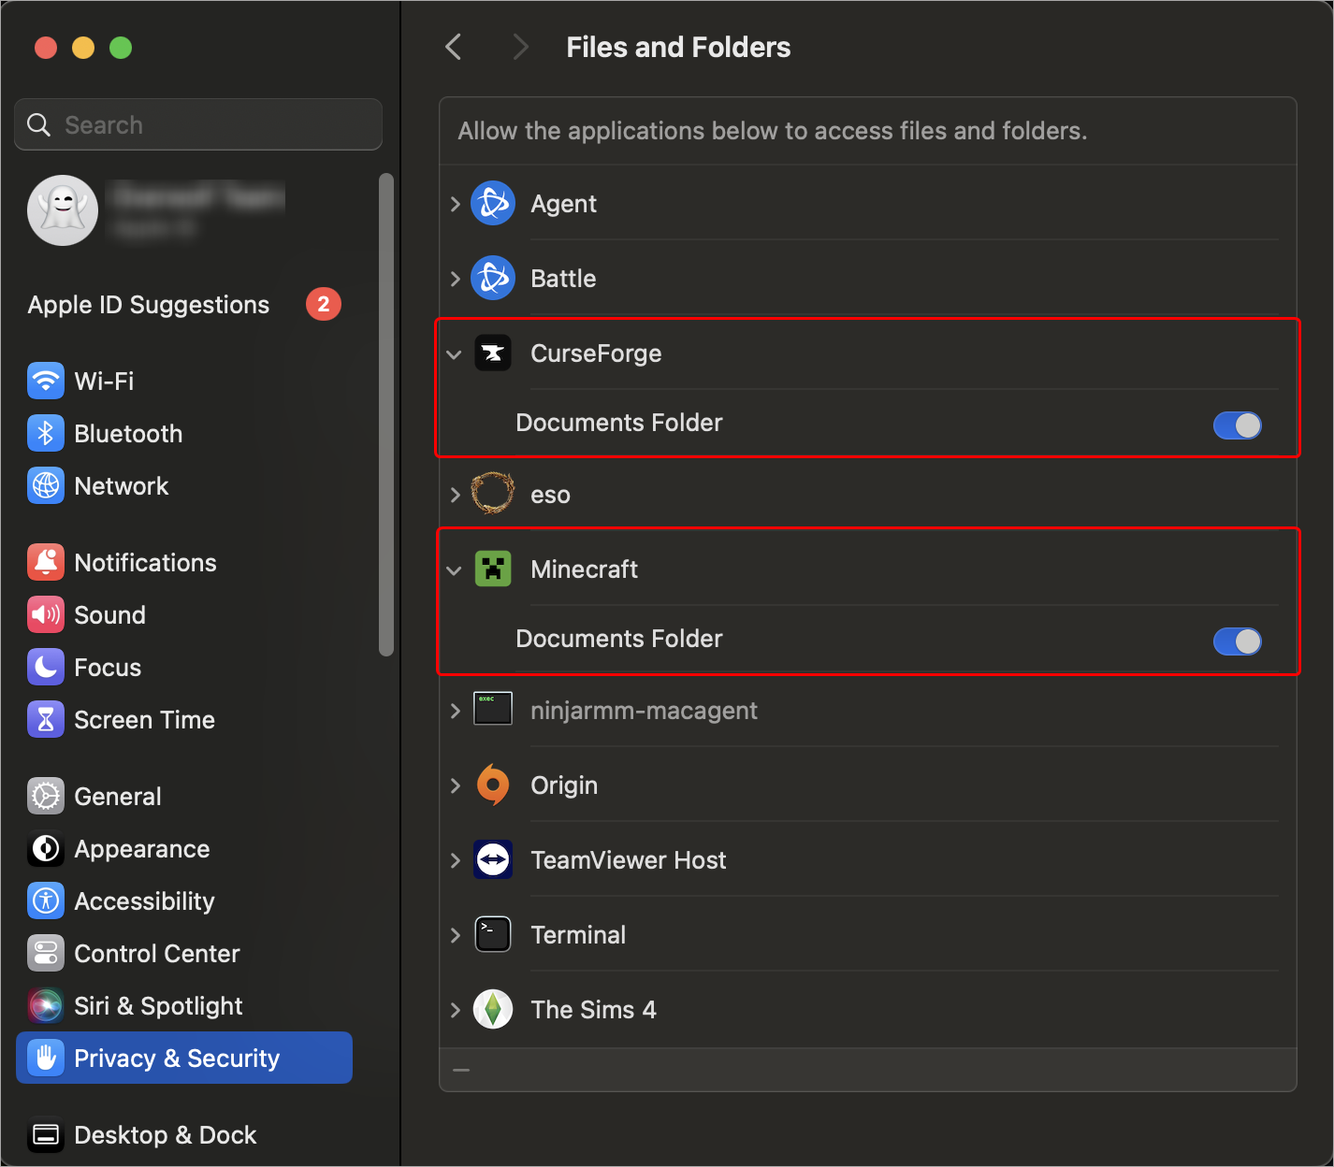The height and width of the screenshot is (1167, 1334).
Task: Open Screen Time settings
Action: point(184,719)
